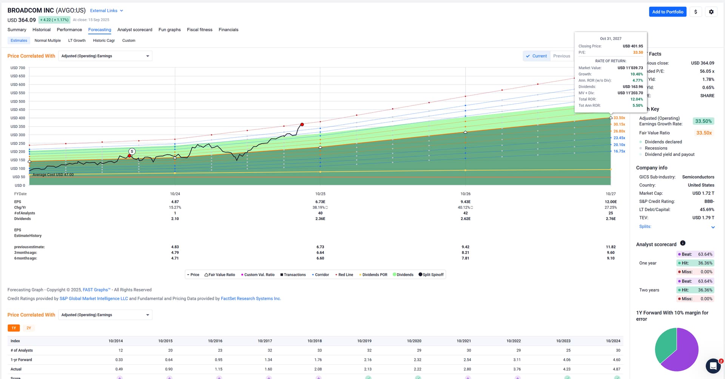Click the Split Spinoff legend black circle

(x=420, y=274)
